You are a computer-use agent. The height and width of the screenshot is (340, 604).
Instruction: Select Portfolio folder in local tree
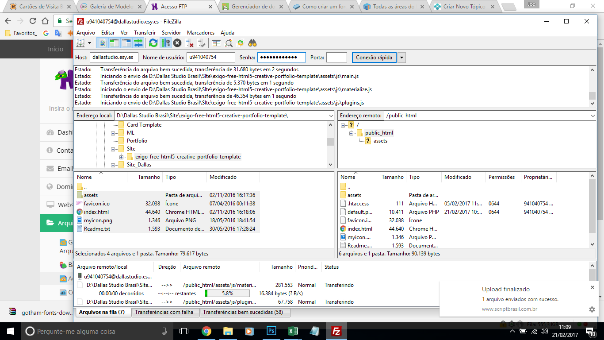pyautogui.click(x=137, y=141)
